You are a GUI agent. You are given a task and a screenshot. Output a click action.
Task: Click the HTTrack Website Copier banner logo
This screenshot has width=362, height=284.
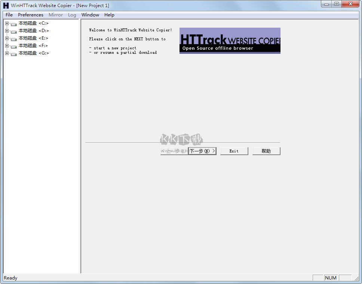pyautogui.click(x=230, y=41)
